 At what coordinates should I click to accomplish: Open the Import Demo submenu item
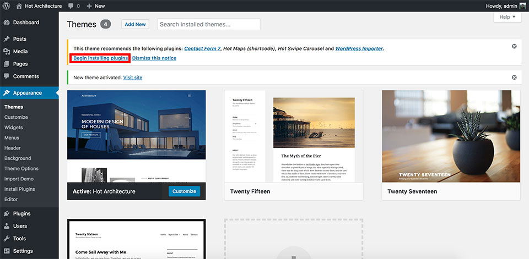coord(19,179)
